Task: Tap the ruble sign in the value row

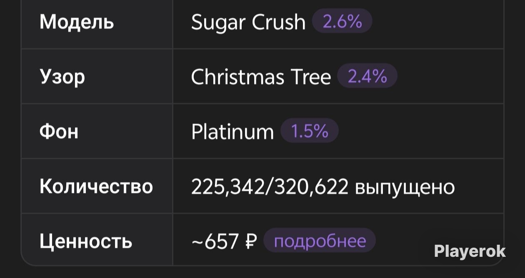Action: (x=251, y=241)
